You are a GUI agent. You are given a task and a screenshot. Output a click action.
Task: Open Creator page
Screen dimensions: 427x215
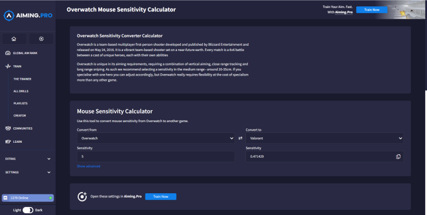(20, 115)
